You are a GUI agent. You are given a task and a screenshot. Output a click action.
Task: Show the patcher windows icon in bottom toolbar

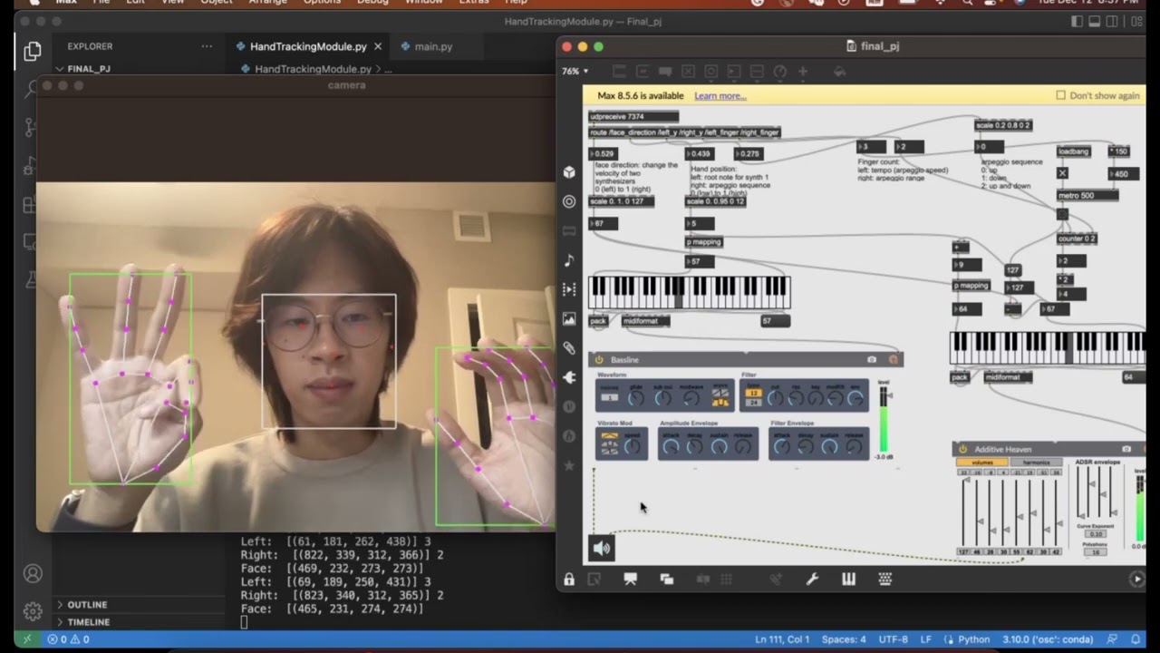pos(667,579)
